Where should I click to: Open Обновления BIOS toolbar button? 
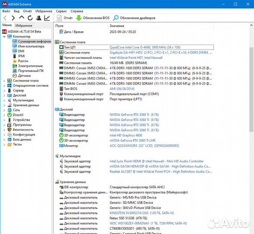tap(93, 18)
